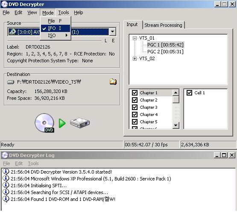The width and height of the screenshot is (237, 212).
Task: Open destination folder browse icon
Action: 113,82
